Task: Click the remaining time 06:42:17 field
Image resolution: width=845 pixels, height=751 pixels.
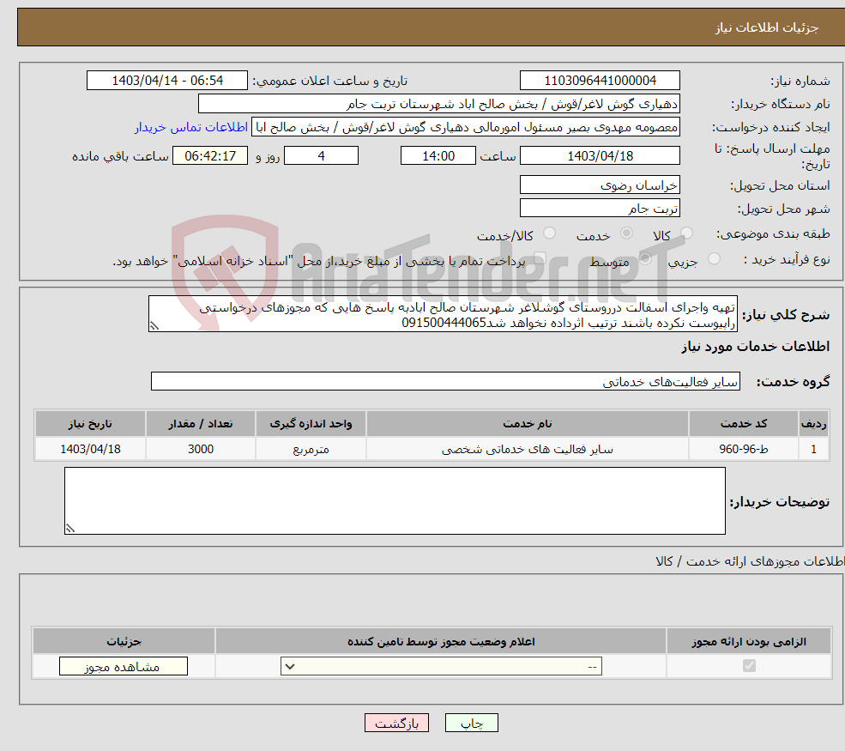Action: (210, 156)
